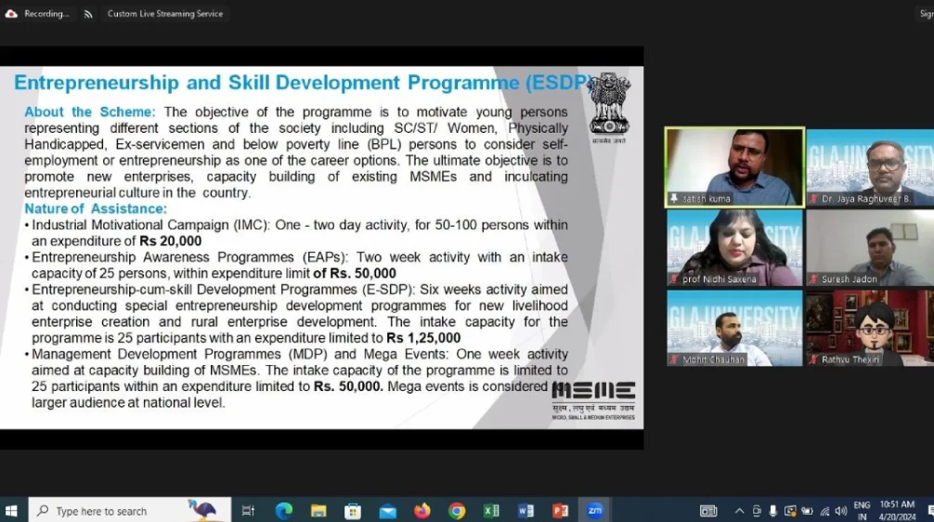Click the Zoom icon in the taskbar
Screen dimensions: 934x522
click(594, 510)
